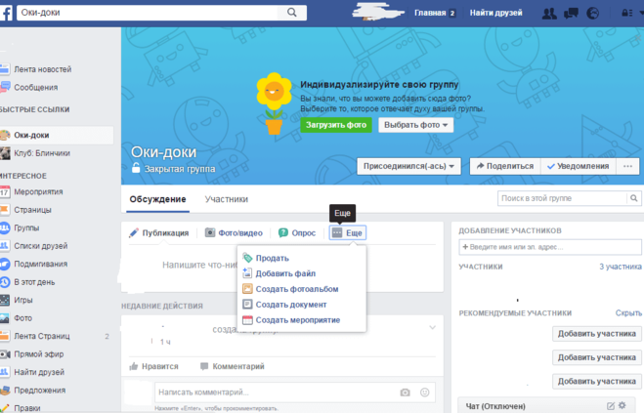Click Комментарий on the post
The height and width of the screenshot is (413, 644).
point(232,366)
